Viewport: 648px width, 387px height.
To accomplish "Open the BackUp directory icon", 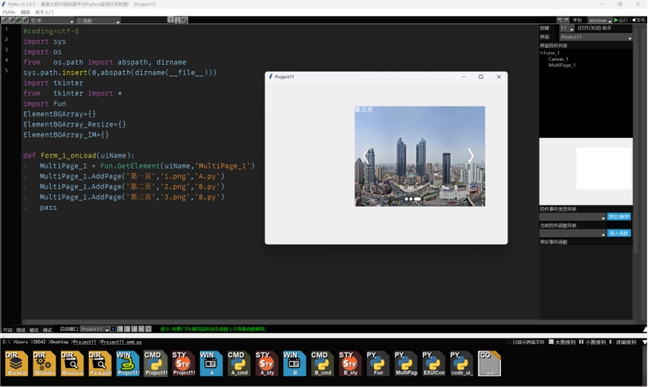I will 16,364.
